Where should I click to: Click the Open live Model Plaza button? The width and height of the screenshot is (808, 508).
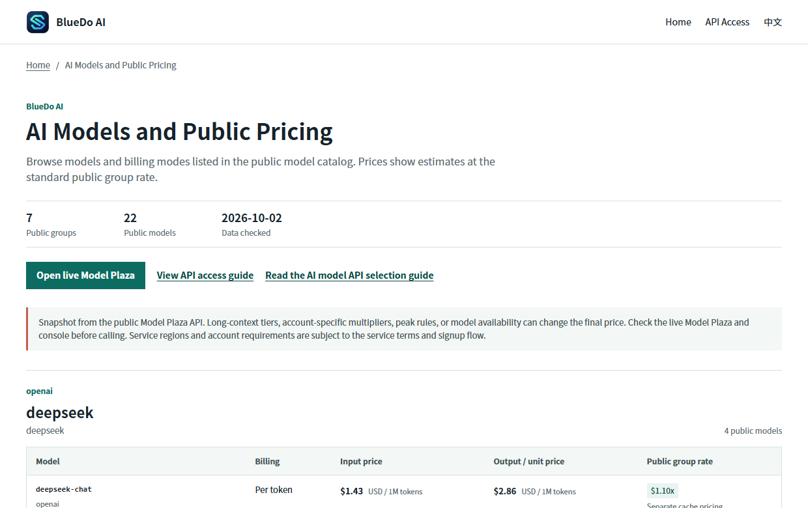[x=85, y=275]
